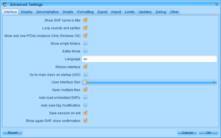Enable Show empty folders checkbox
The height and width of the screenshot is (138, 221).
85,43
